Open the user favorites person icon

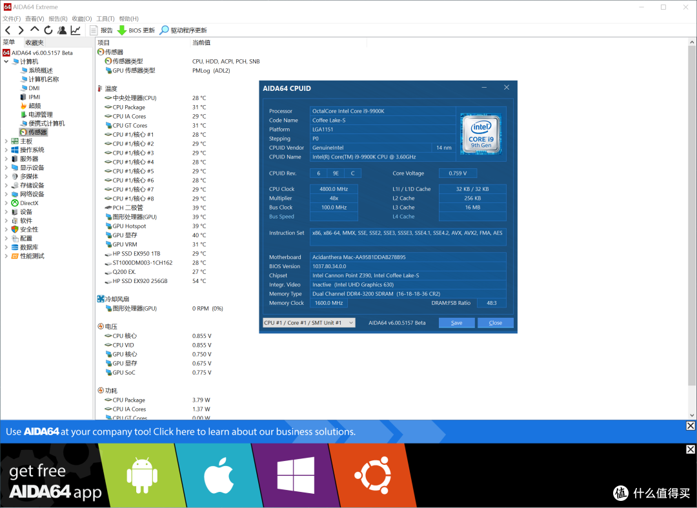click(x=62, y=30)
